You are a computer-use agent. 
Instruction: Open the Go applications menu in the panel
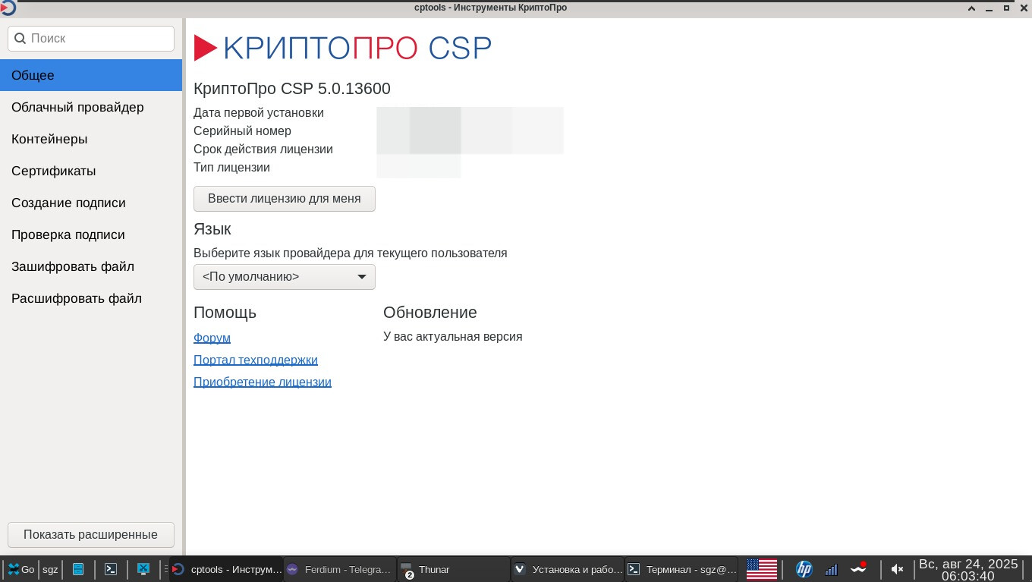[20, 569]
